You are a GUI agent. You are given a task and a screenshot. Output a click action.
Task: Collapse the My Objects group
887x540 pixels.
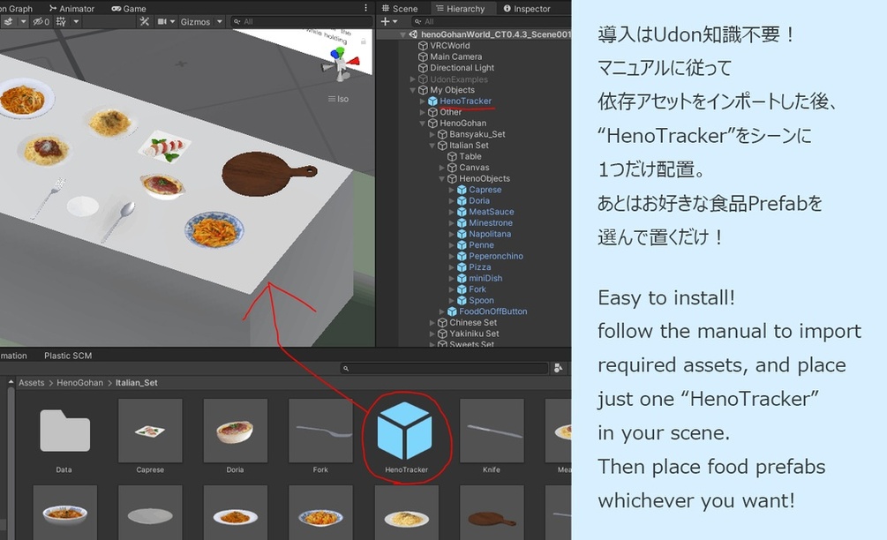413,90
